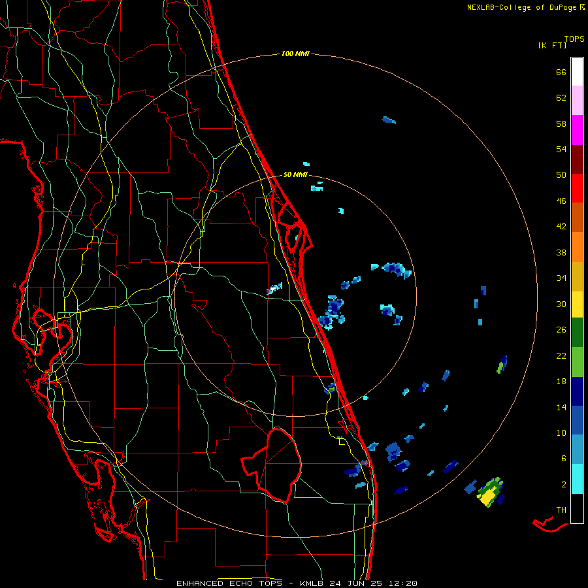Screen dimensions: 588x588
Task: Click the yellow 34 kft legend swatch
Action: coord(577,304)
